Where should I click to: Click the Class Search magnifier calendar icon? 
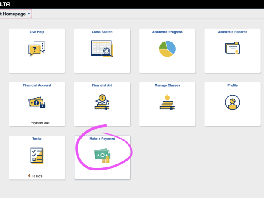(x=102, y=48)
